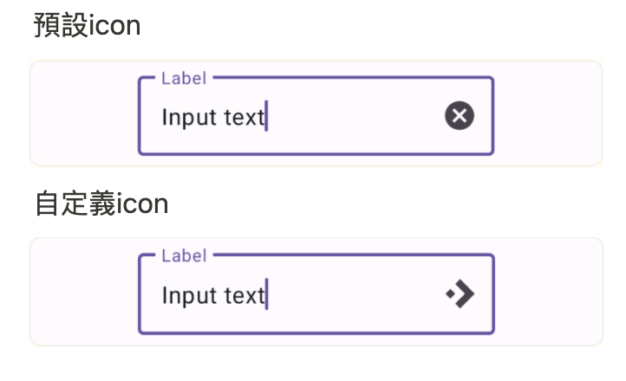The height and width of the screenshot is (381, 626).
Task: Click the word "Input" in 預設icon field
Action: point(188,117)
